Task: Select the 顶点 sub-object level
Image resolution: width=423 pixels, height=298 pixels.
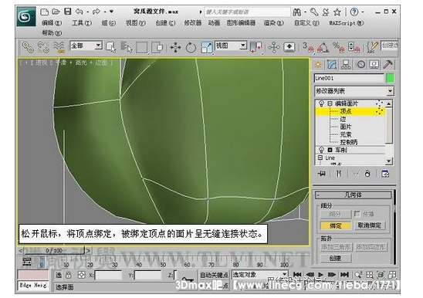Action: tap(345, 111)
